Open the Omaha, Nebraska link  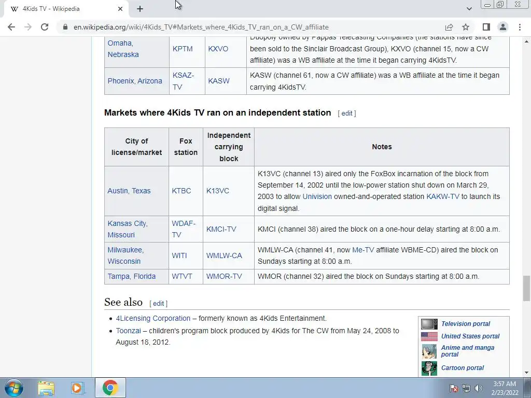(x=123, y=49)
